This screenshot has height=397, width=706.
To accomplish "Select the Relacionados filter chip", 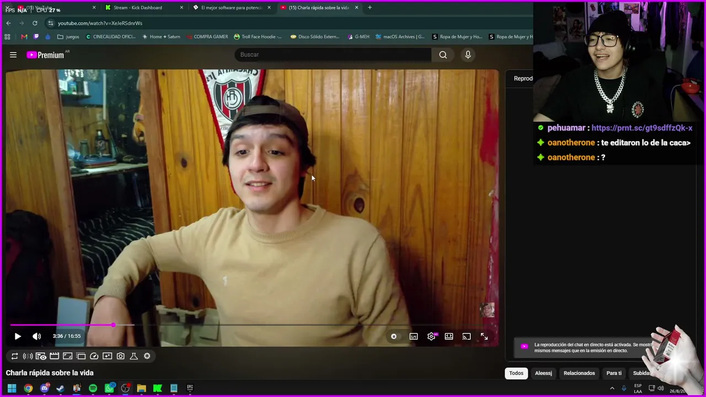I will point(579,373).
